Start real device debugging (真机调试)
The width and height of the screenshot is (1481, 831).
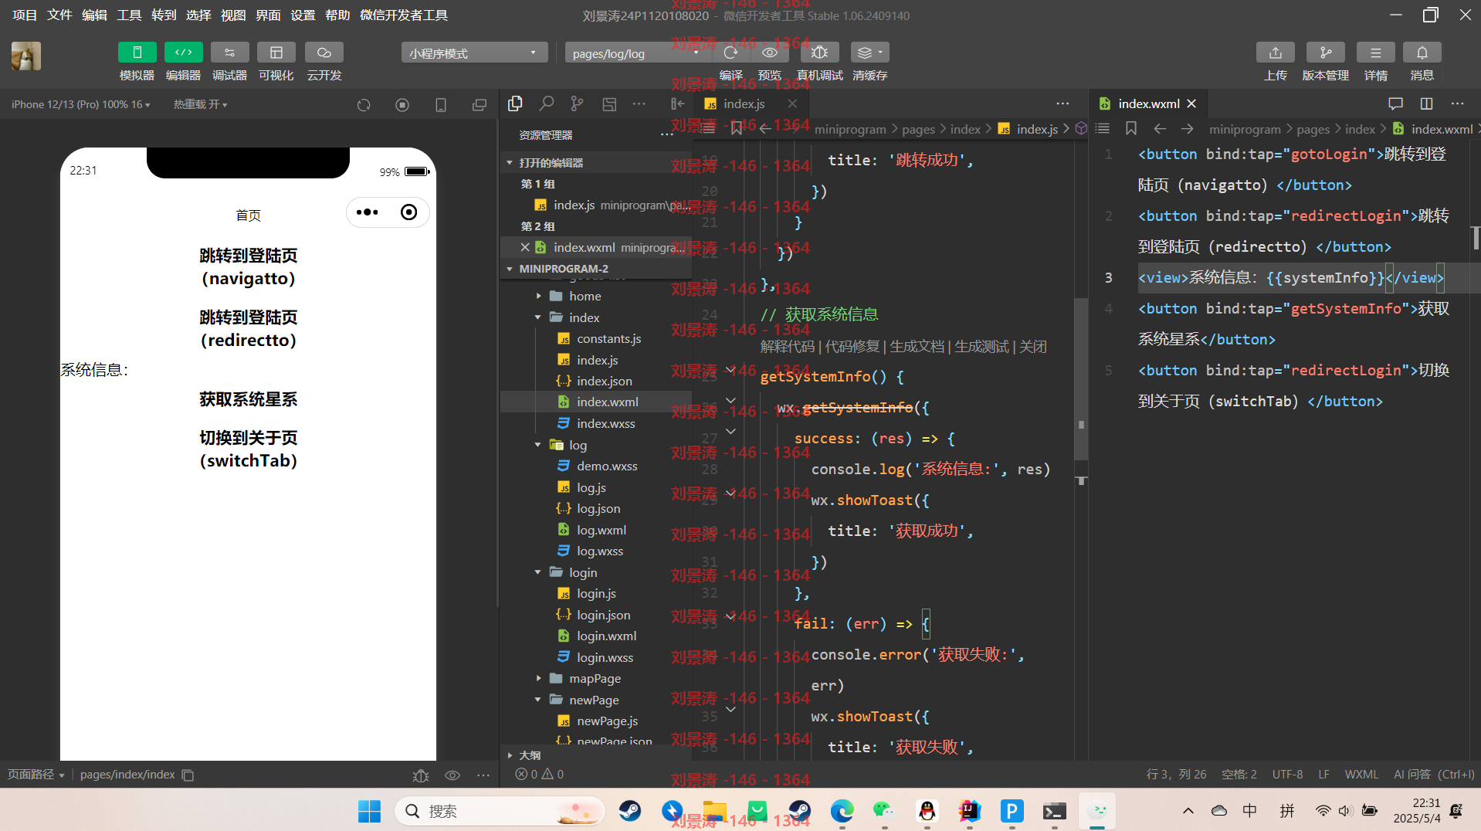(x=819, y=53)
